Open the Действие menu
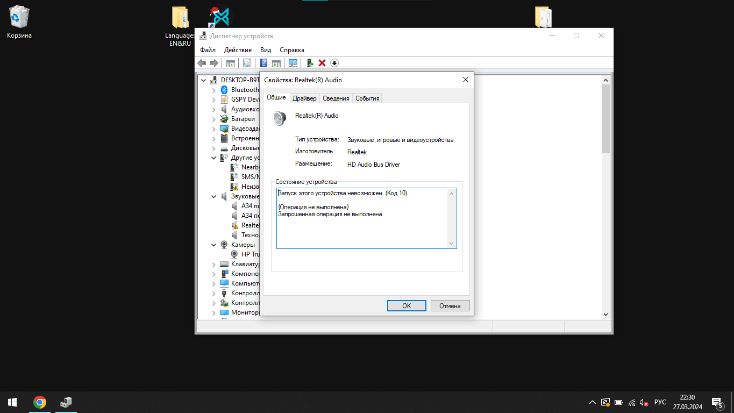This screenshot has width=734, height=413. tap(238, 50)
